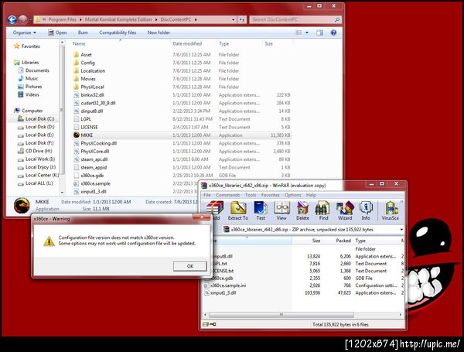Open the view options dropdown arrow
The image size is (464, 352).
pos(307,32)
